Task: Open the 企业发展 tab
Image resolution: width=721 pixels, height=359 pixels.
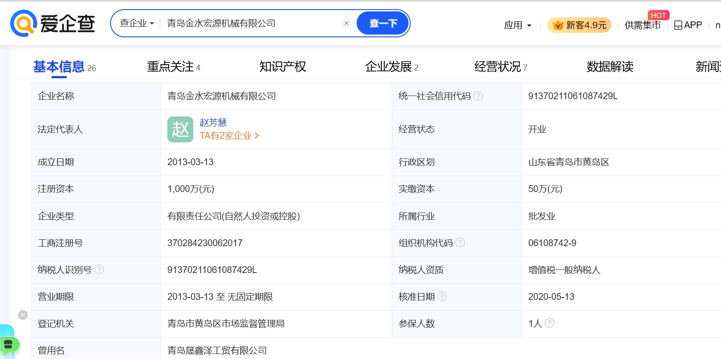Action: [392, 67]
